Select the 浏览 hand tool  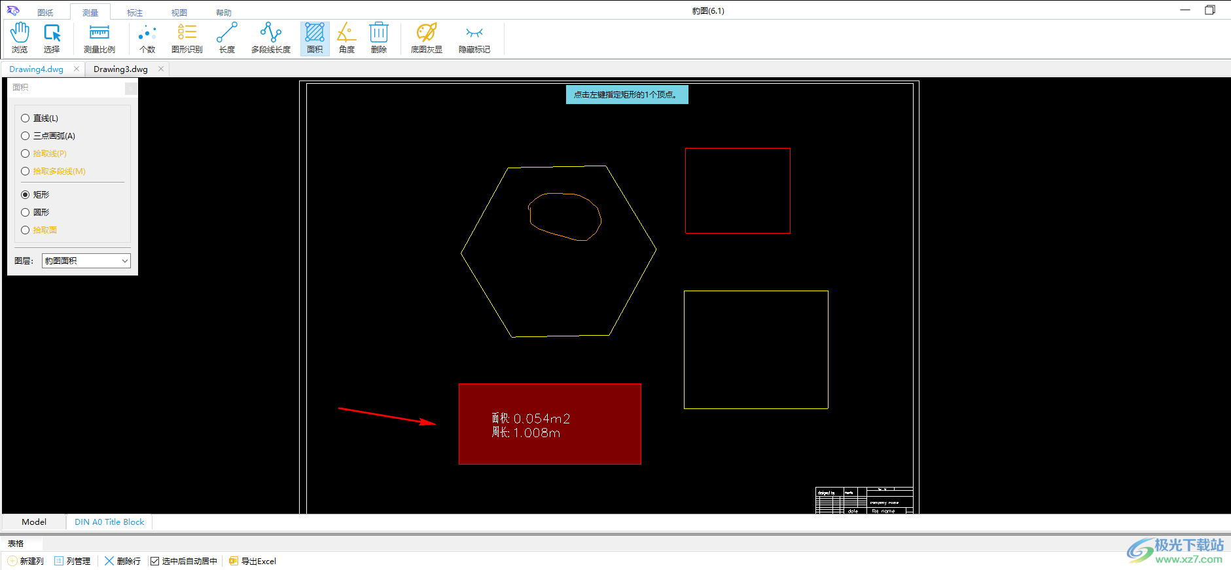(20, 38)
